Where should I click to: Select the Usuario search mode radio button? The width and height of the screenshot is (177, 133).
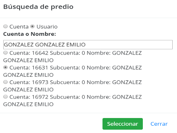coord(32,26)
